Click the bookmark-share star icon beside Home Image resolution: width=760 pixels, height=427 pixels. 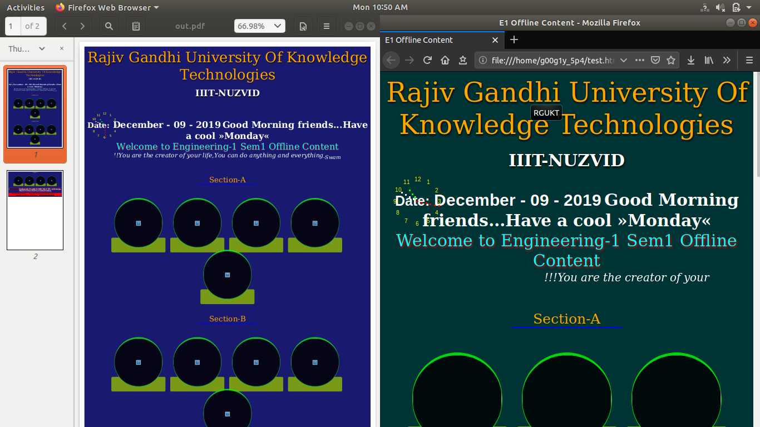[462, 60]
